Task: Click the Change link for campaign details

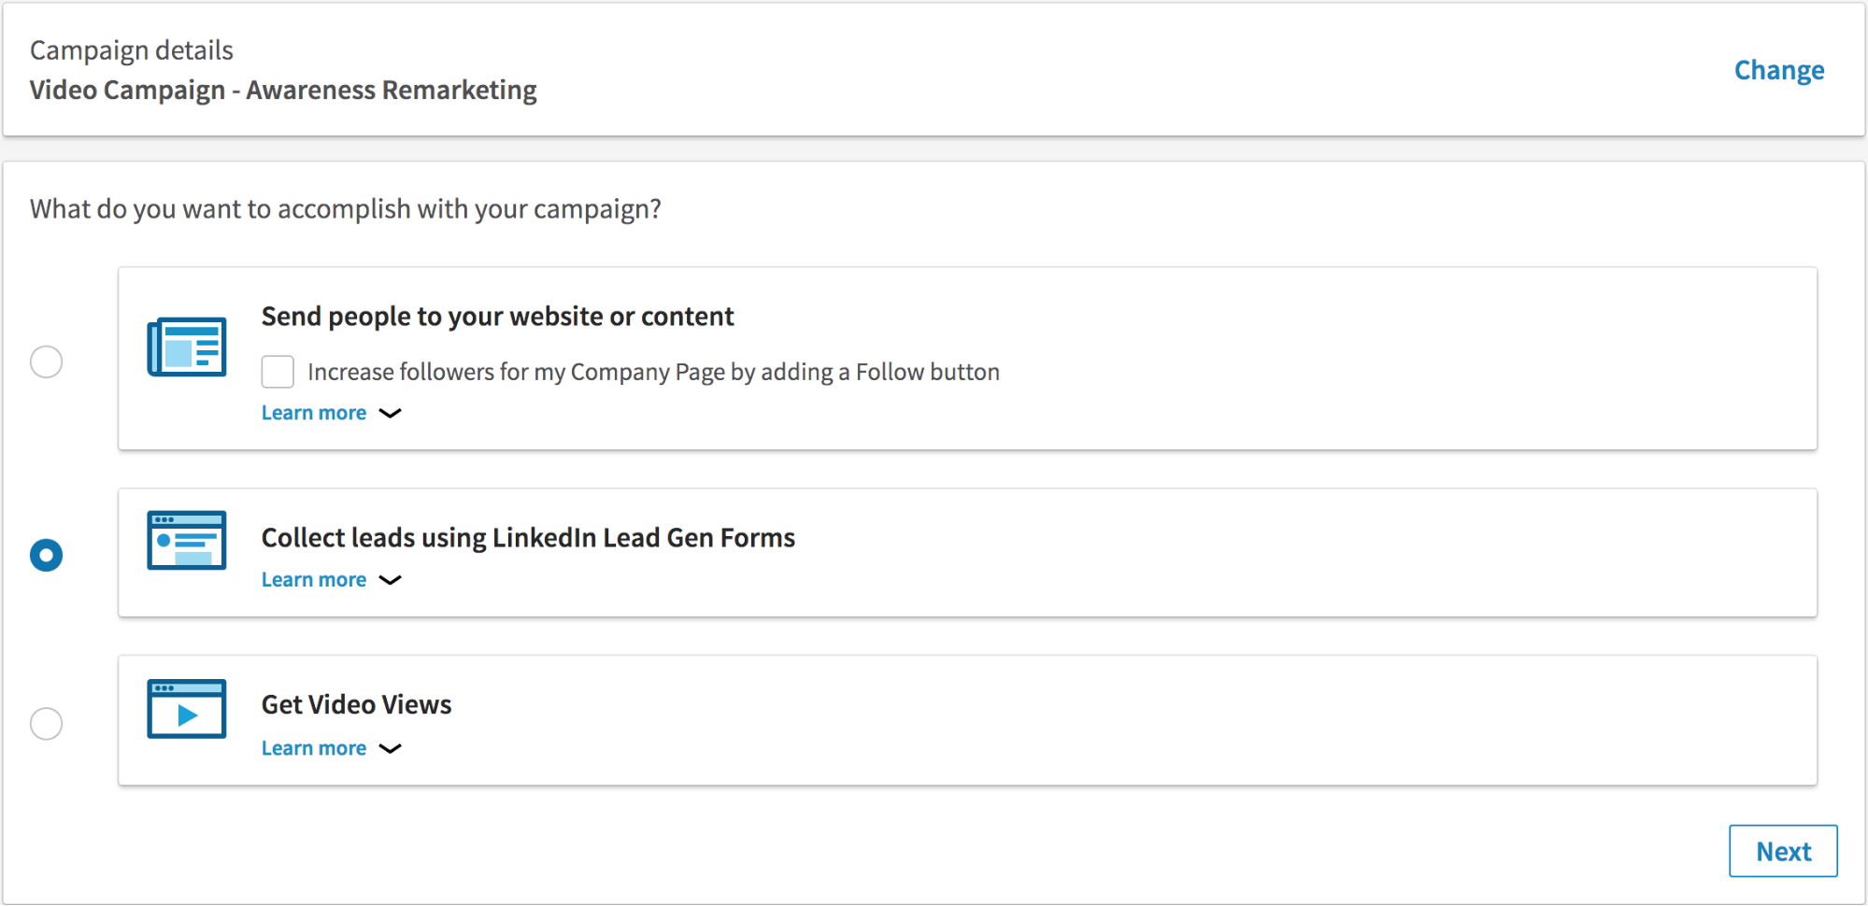Action: click(1778, 70)
